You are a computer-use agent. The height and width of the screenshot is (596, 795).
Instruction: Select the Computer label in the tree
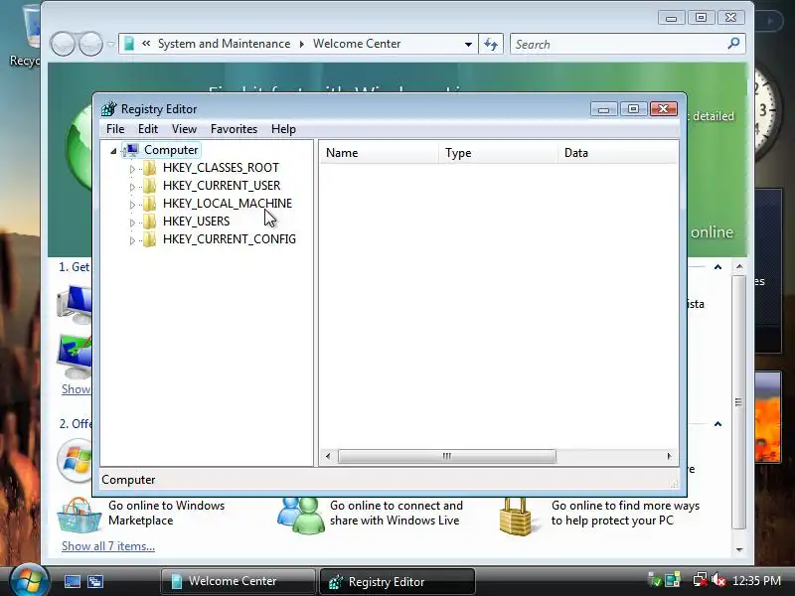tap(171, 150)
